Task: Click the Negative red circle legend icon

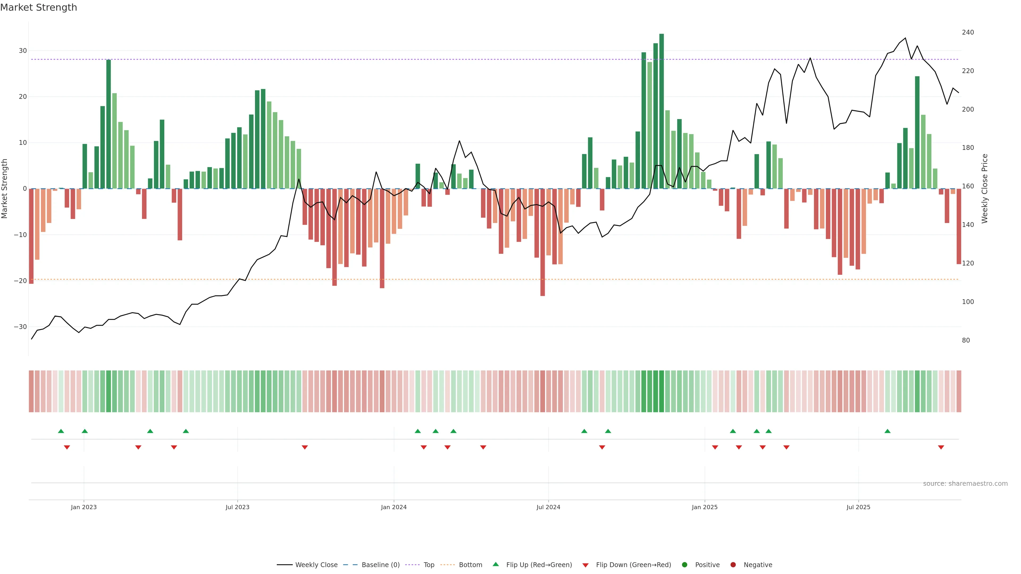Action: tap(733, 564)
